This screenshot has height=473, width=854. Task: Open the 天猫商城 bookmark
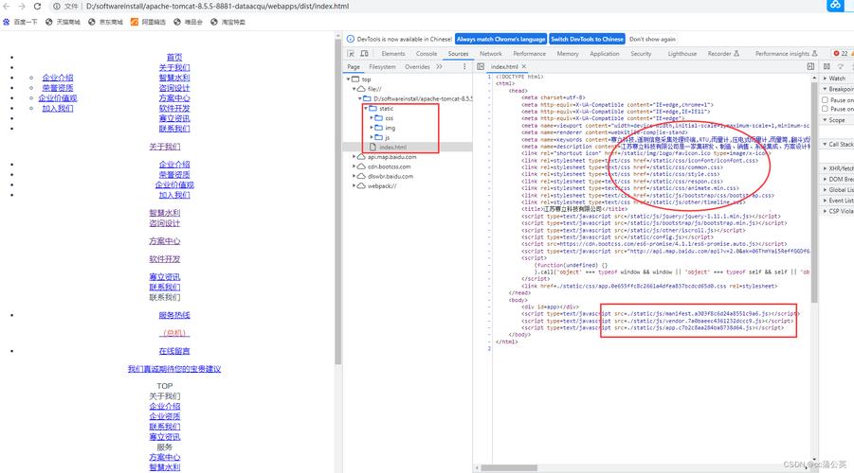point(63,23)
